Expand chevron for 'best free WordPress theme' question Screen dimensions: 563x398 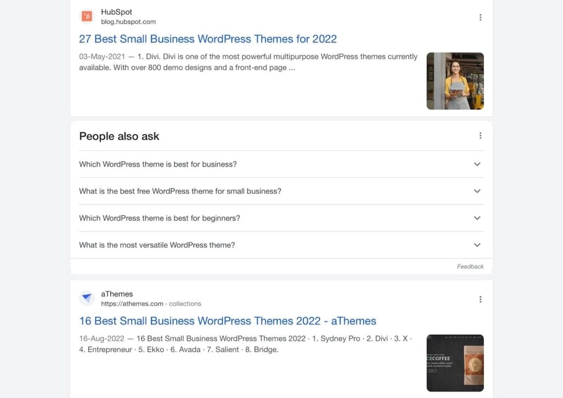(x=477, y=191)
